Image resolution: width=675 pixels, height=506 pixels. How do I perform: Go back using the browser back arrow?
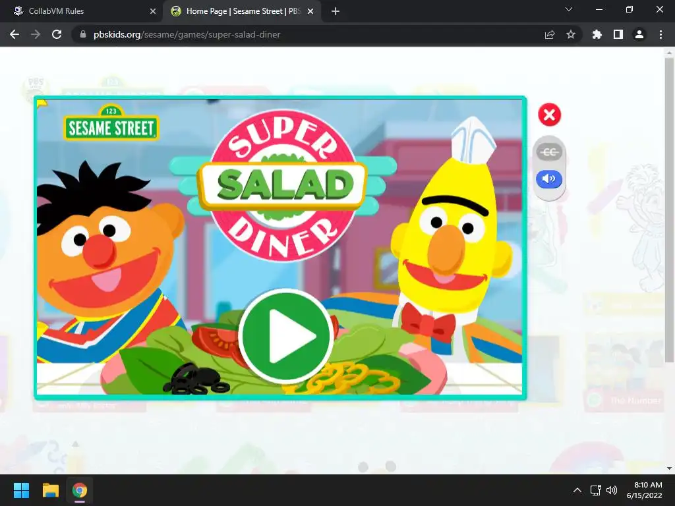click(x=15, y=34)
